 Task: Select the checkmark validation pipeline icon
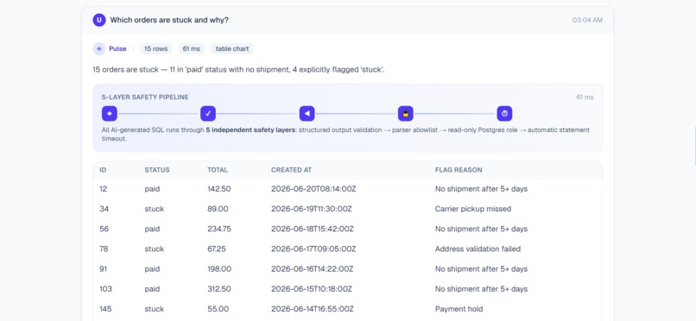208,114
